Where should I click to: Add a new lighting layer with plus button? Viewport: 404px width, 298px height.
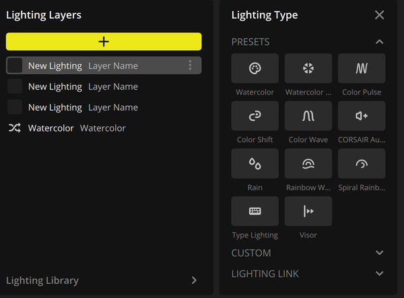pos(104,42)
